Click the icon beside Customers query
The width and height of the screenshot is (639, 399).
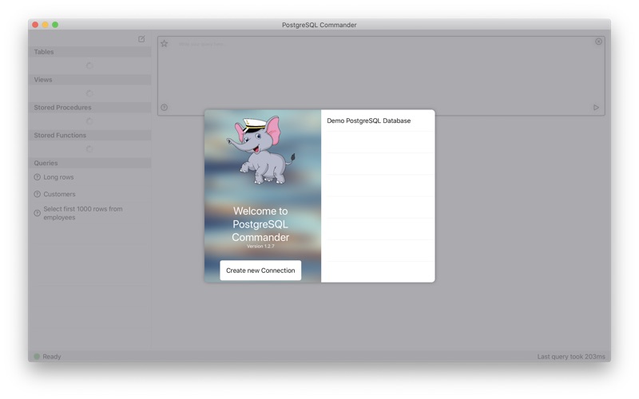(37, 194)
